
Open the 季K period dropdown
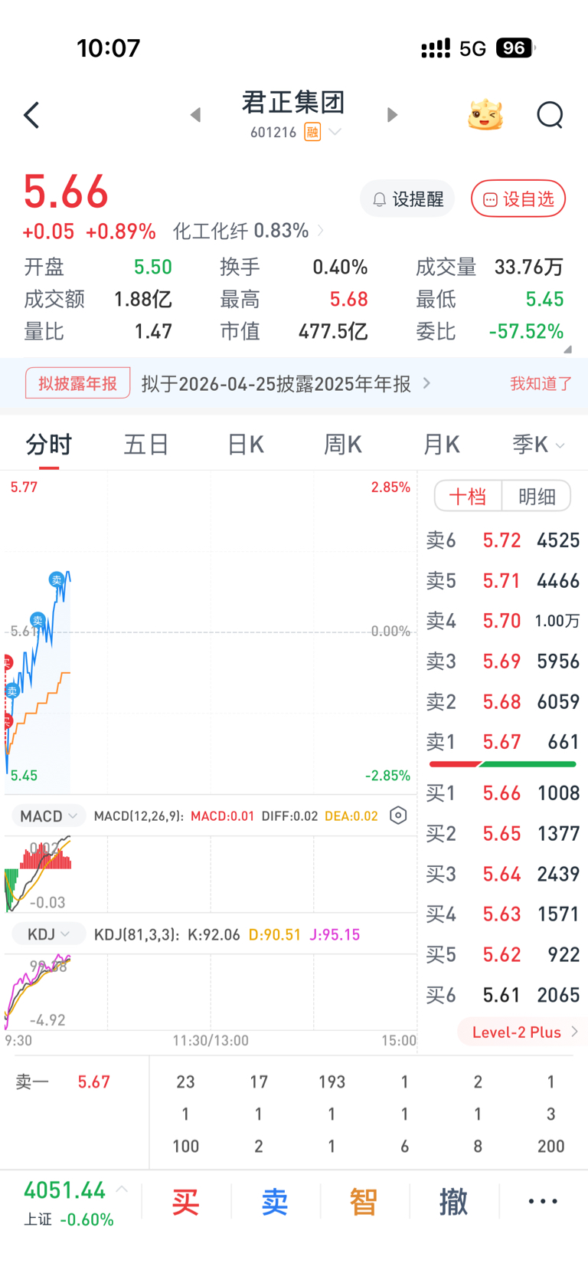(x=538, y=445)
